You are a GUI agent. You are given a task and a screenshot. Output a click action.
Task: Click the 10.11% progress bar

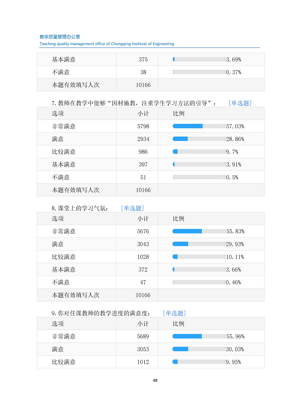point(199,257)
